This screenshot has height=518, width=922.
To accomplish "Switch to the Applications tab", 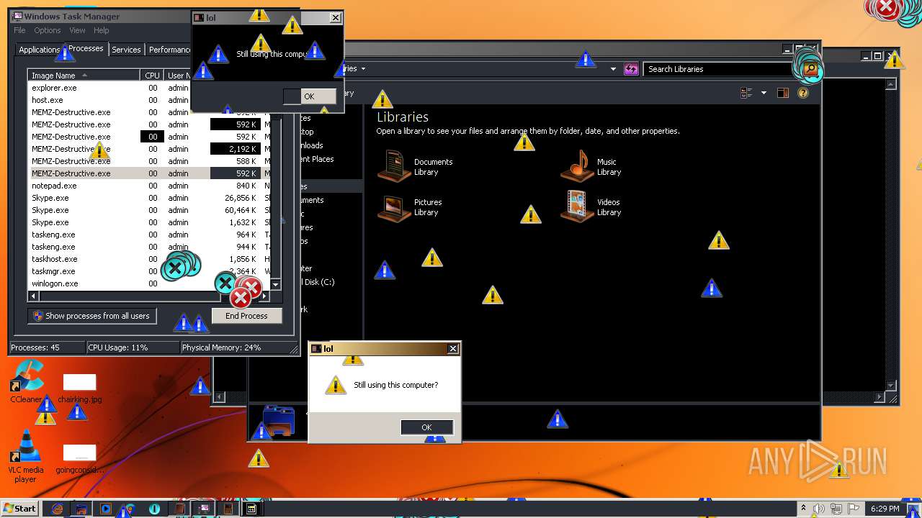I will [39, 50].
